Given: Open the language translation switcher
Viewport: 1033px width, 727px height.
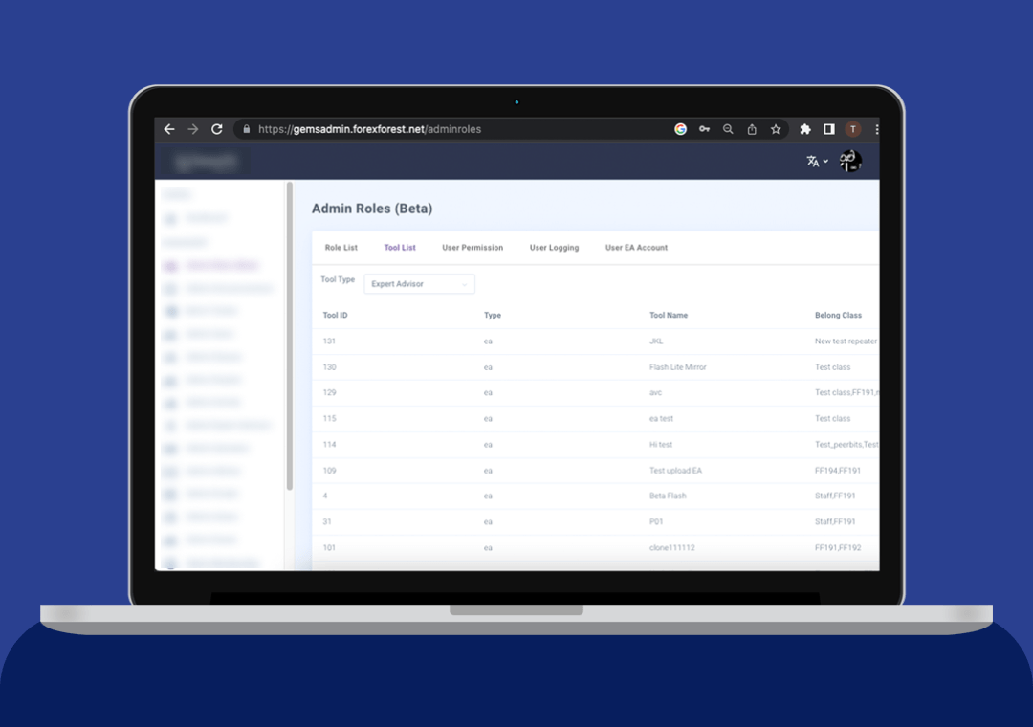Looking at the screenshot, I should click(817, 162).
